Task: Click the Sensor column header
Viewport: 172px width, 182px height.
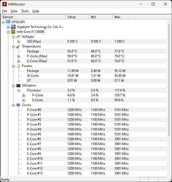Action: (x=33, y=17)
